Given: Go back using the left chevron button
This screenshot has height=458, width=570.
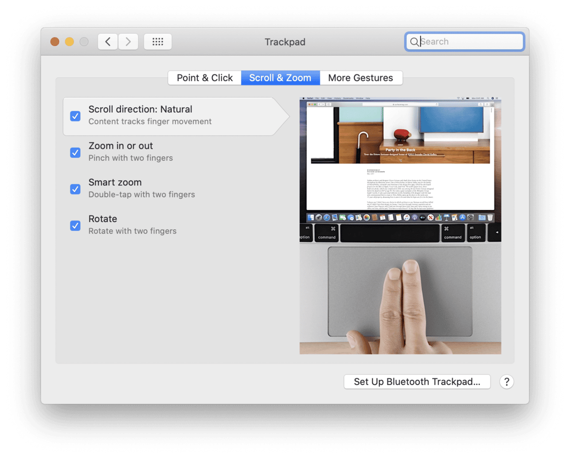Looking at the screenshot, I should tap(108, 42).
